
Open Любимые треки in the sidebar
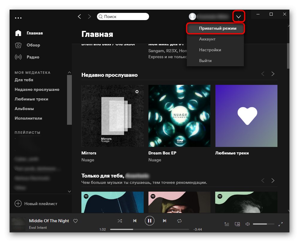point(31,99)
